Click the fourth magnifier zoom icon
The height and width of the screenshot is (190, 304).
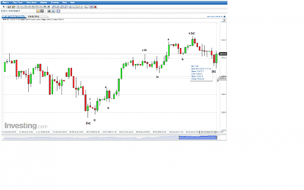66,7
